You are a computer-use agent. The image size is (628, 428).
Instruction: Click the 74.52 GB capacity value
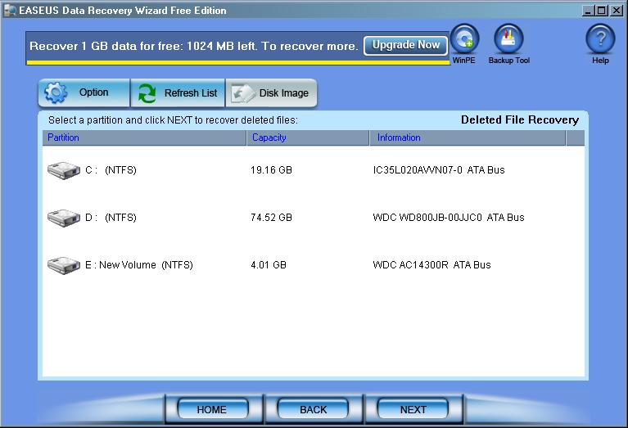[x=271, y=218]
